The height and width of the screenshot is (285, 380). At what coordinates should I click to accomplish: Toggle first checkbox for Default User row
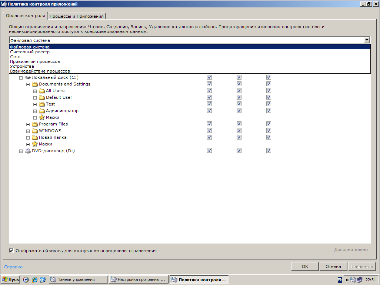[x=209, y=97]
